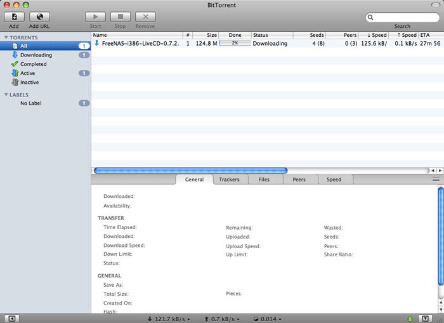Click the details pane scroll down arrow
This screenshot has height=323, width=444.
tap(441, 310)
